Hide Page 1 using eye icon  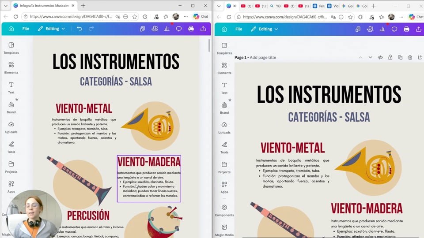(x=380, y=57)
